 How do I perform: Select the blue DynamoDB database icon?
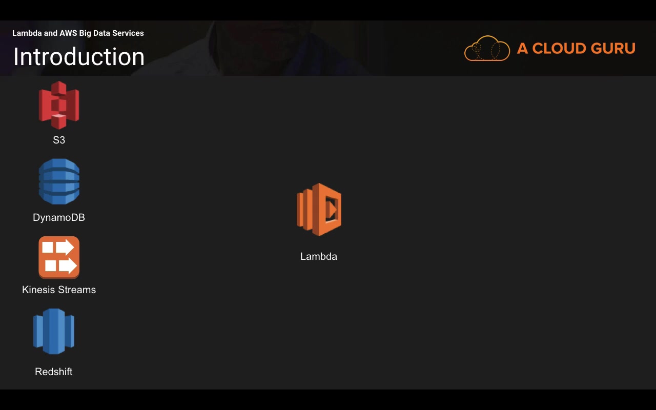59,181
